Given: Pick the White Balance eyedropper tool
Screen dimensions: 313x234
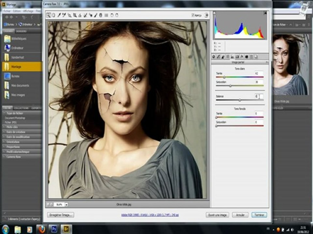Looking at the screenshot, I should 59,15.
